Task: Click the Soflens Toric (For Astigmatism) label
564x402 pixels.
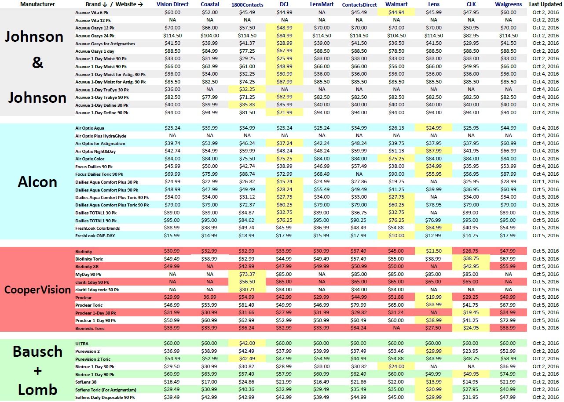Action: click(x=106, y=390)
